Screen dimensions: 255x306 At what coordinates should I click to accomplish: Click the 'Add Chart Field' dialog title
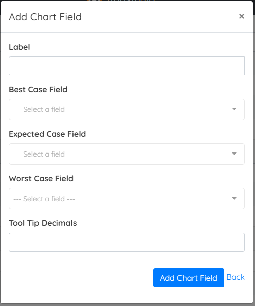[45, 17]
